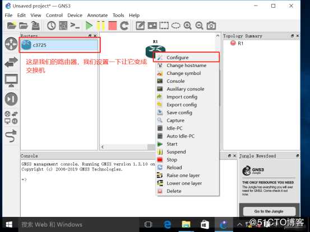The height and width of the screenshot is (232, 310).
Task: Zoom out magnifier icon
Action: pos(200,26)
